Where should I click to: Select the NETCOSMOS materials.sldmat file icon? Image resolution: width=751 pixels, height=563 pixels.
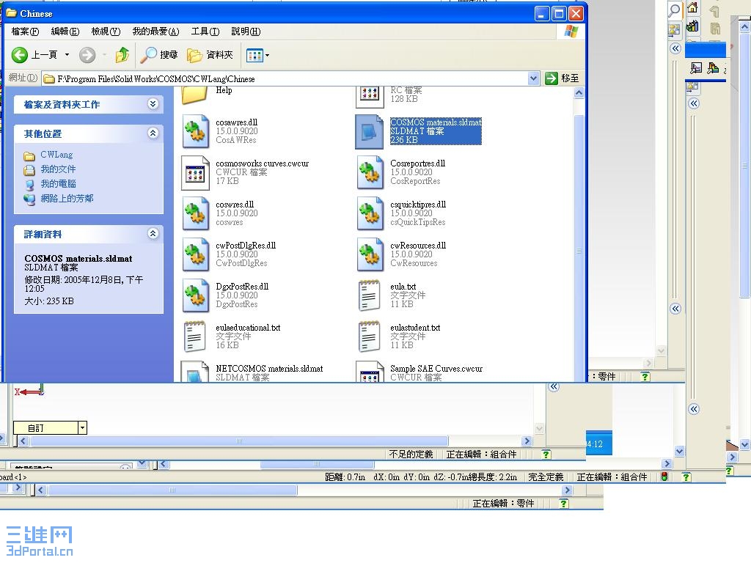(x=195, y=372)
